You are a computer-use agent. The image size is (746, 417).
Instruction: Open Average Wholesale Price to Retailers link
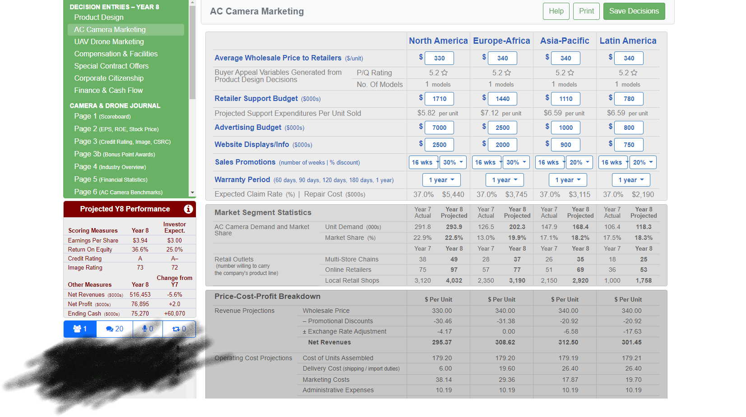point(278,58)
